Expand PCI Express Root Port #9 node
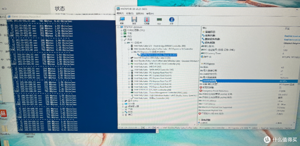Viewport: 300px width, 146px height. tap(129, 87)
